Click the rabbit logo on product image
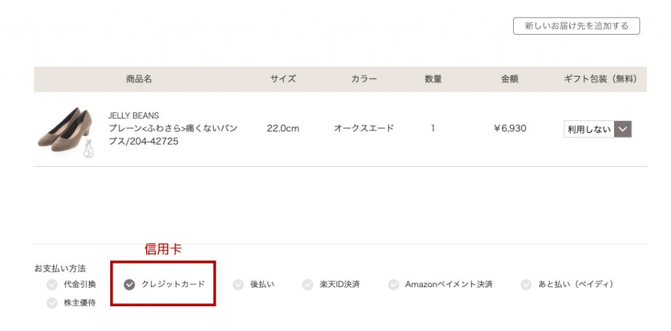This screenshot has width=671, height=331. 88,149
